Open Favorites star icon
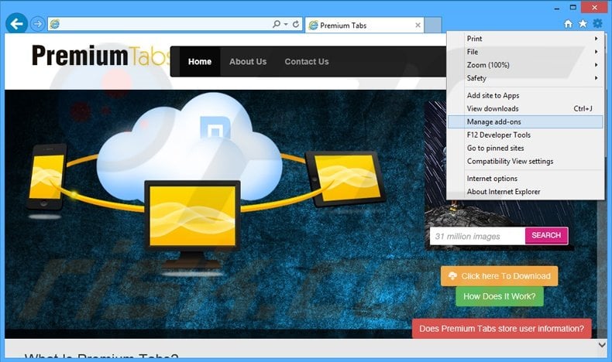This screenshot has width=612, height=362. tap(583, 24)
